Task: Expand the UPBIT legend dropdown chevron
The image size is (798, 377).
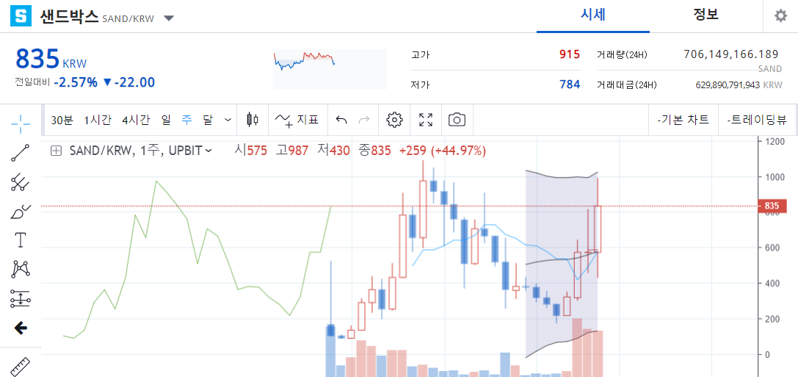Action: 208,151
